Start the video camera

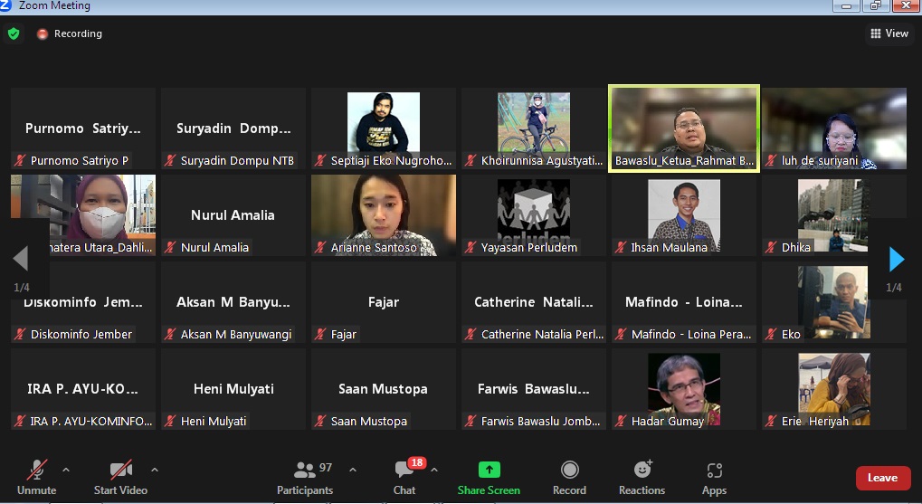point(120,477)
